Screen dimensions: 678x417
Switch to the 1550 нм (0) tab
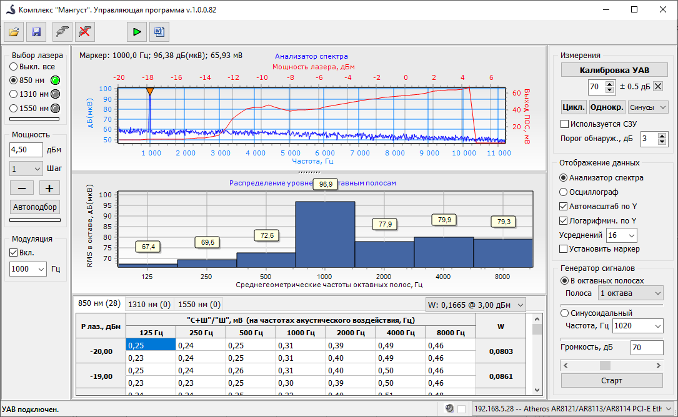199,305
